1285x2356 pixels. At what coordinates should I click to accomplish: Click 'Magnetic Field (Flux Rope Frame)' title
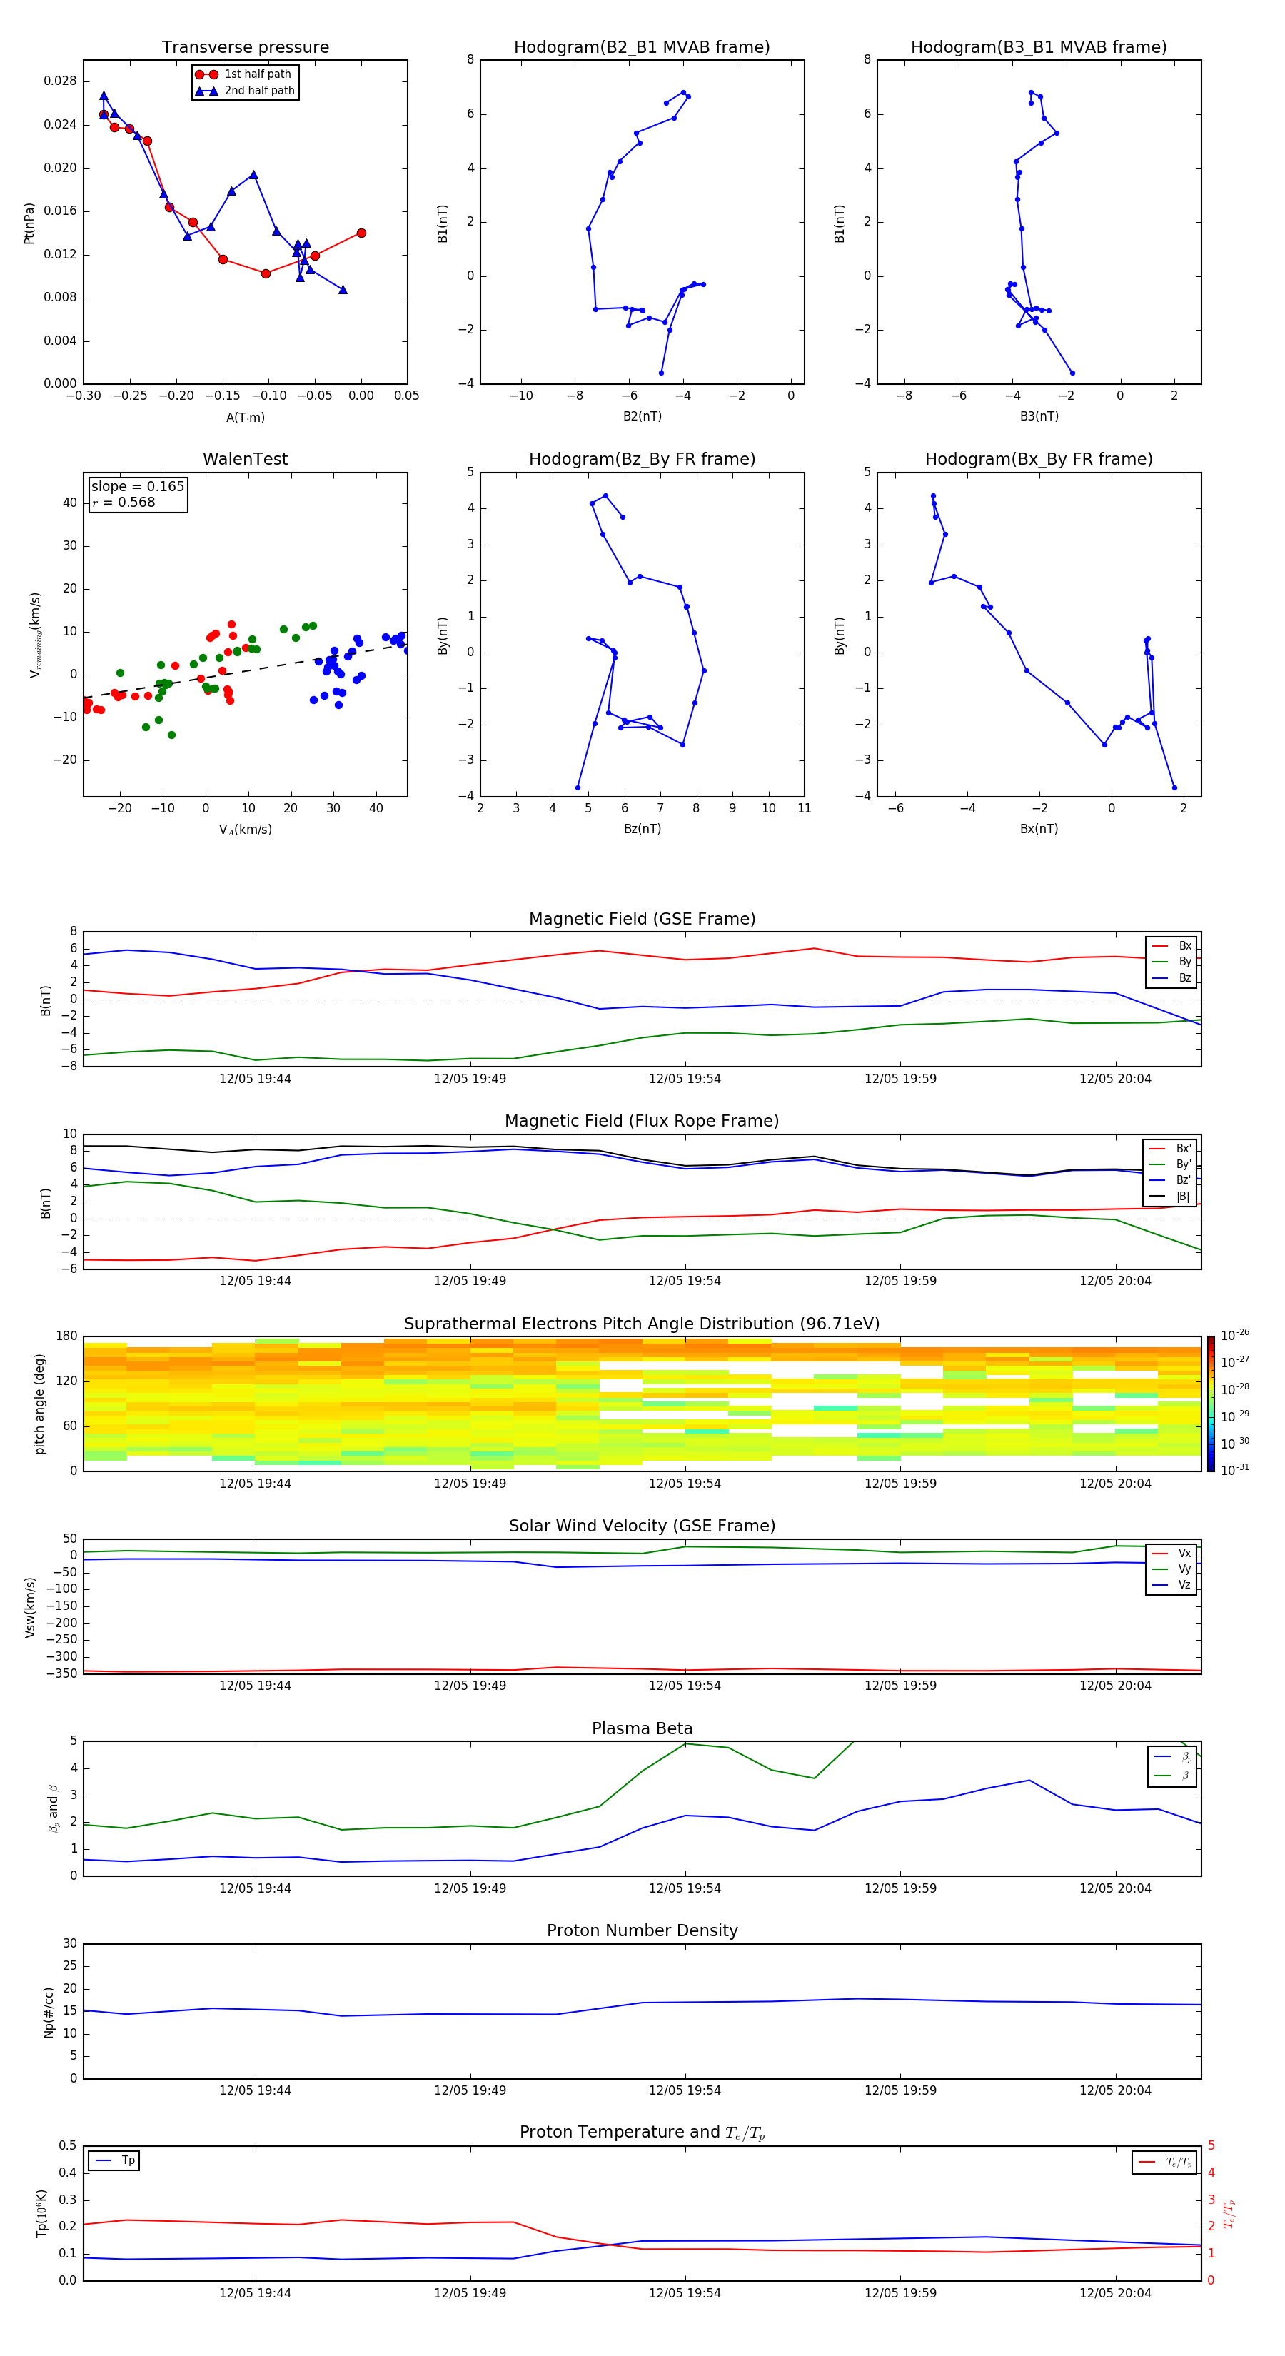642,1122
